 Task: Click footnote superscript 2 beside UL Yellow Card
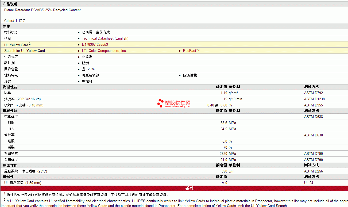[x=30, y=44]
